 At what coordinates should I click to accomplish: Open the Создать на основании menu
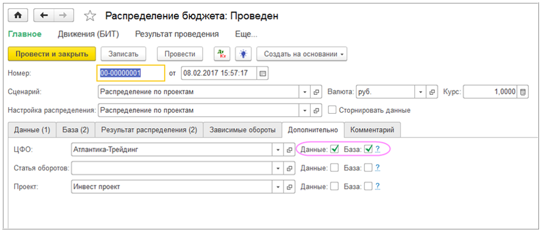(302, 54)
